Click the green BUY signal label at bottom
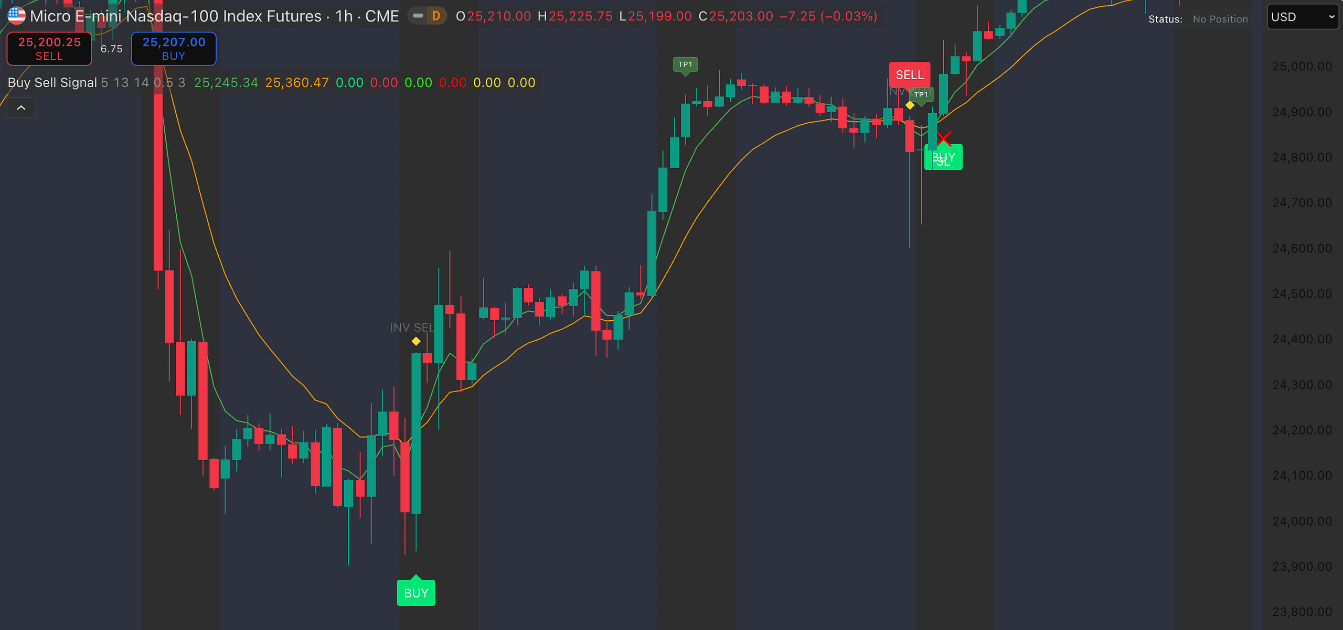Screen dimensions: 1343x630 416,592
